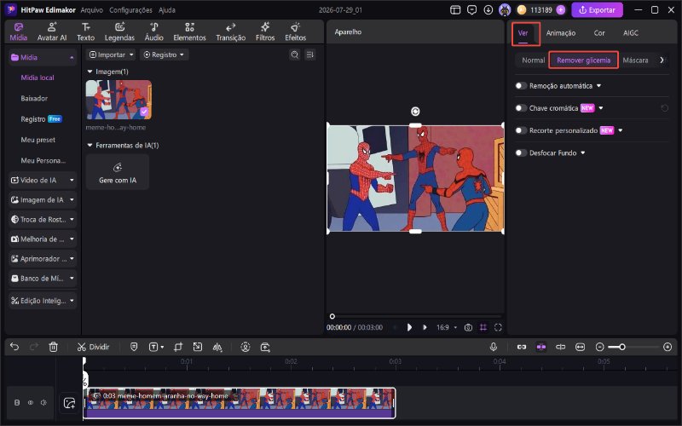The image size is (682, 426).
Task: Open the Transição panel
Action: [x=230, y=32]
